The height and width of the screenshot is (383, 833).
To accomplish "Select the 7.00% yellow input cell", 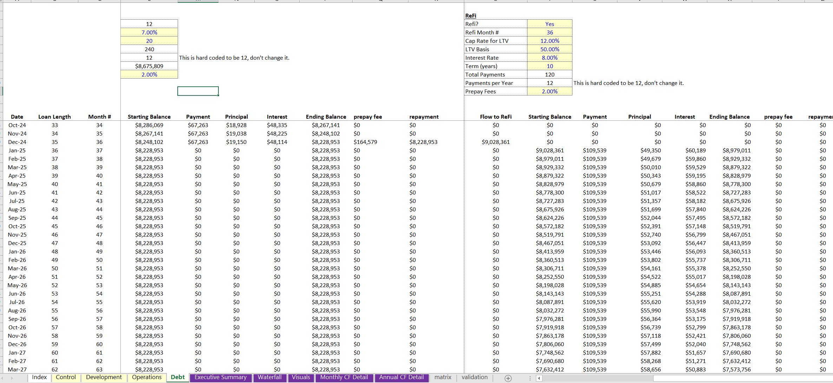I will coord(149,32).
